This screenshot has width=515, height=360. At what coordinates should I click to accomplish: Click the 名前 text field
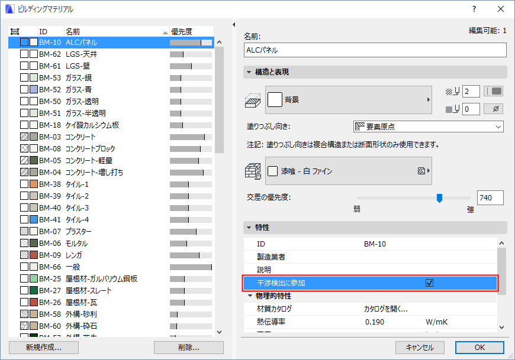pyautogui.click(x=375, y=50)
